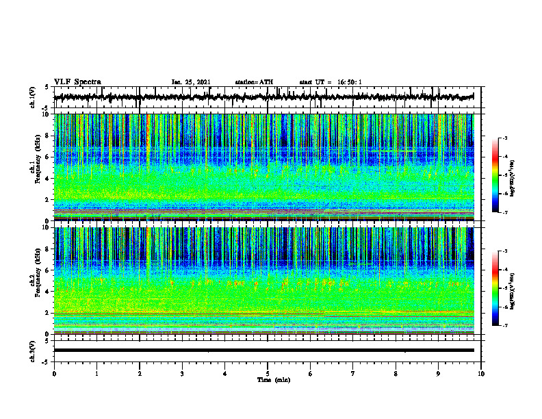Click the time axis tick label "1"

point(96,374)
